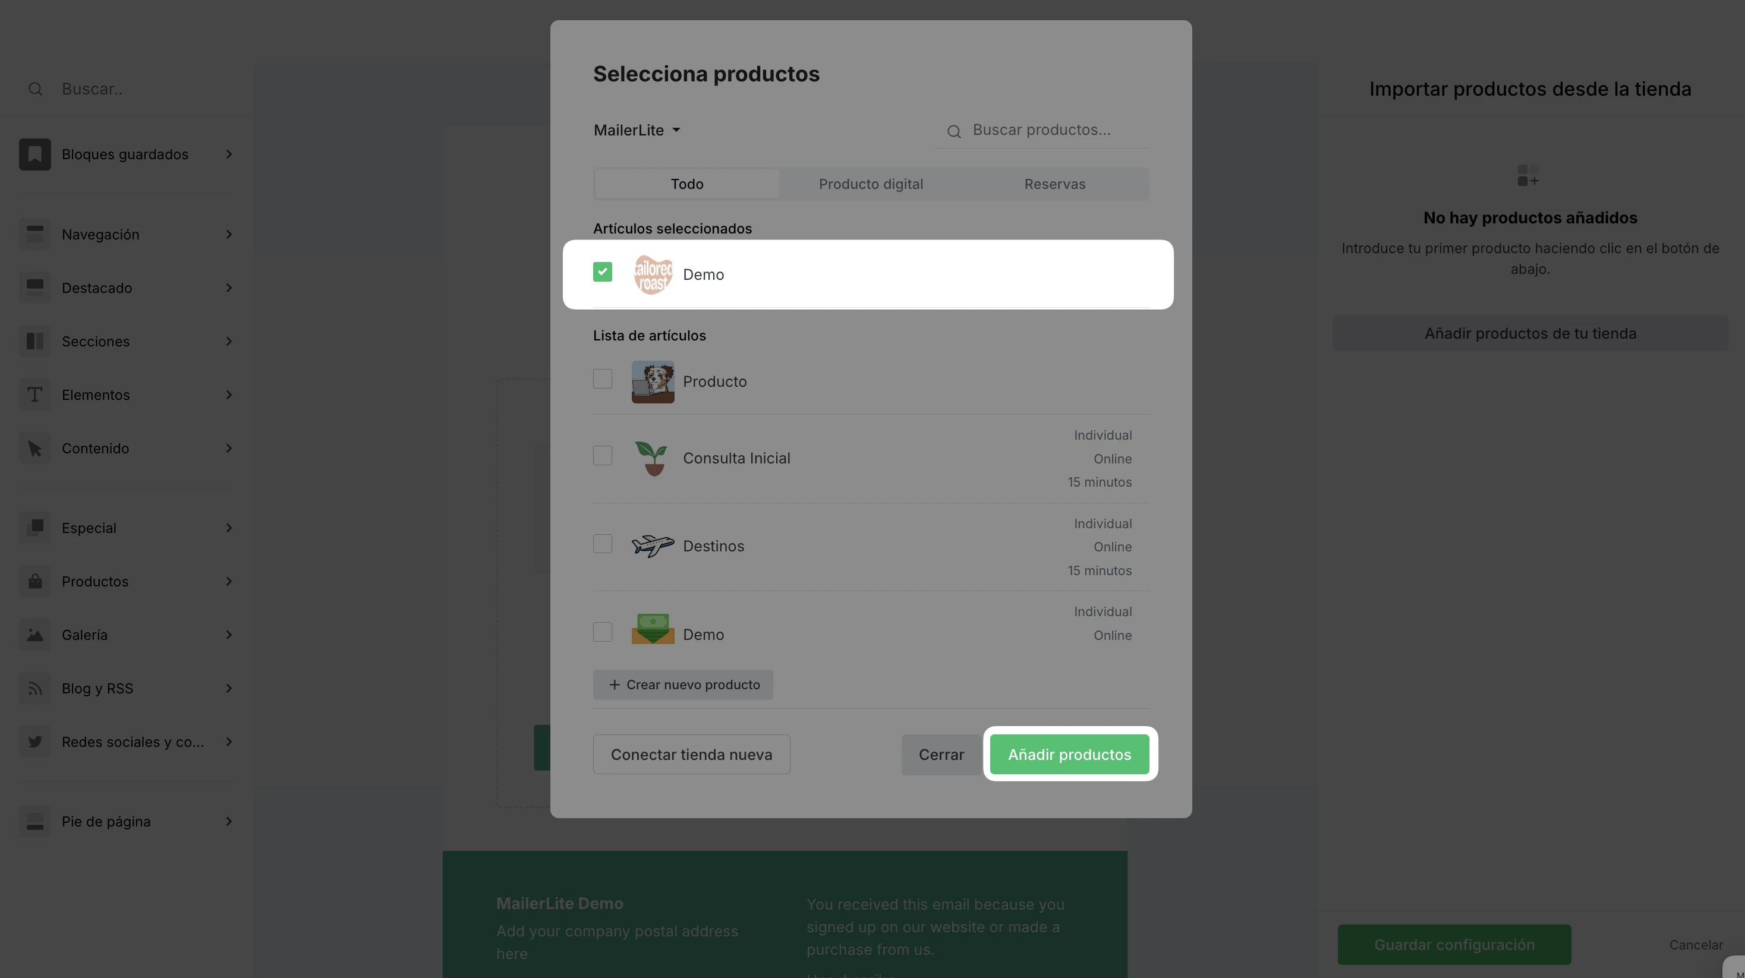This screenshot has height=978, width=1745.
Task: Switch to the Reservas tab
Action: pyautogui.click(x=1055, y=184)
